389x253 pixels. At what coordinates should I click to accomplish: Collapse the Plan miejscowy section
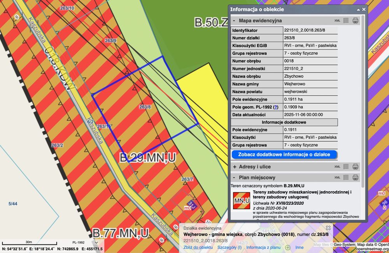pyautogui.click(x=234, y=177)
